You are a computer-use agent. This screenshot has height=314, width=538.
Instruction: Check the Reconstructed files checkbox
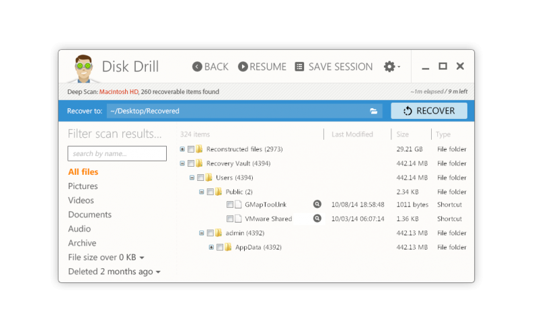pyautogui.click(x=191, y=149)
